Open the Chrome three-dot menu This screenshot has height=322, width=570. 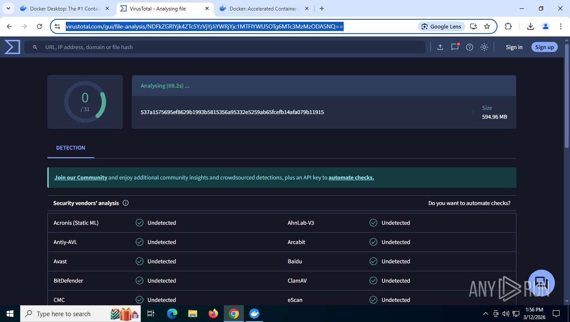click(x=561, y=26)
